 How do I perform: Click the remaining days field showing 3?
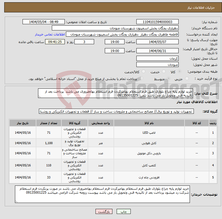coord(84,42)
